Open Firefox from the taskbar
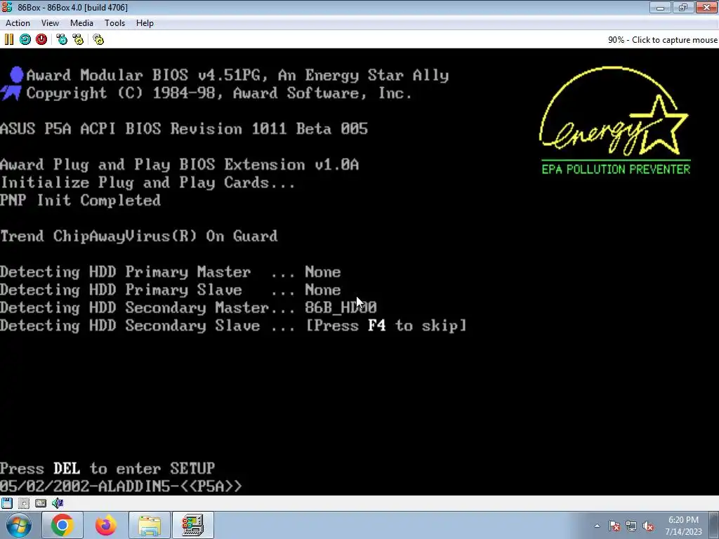Image resolution: width=719 pixels, height=539 pixels. (x=106, y=525)
